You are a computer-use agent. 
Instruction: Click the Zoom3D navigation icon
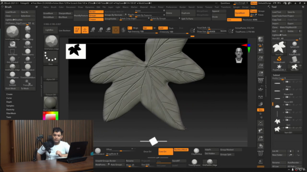(x=260, y=138)
